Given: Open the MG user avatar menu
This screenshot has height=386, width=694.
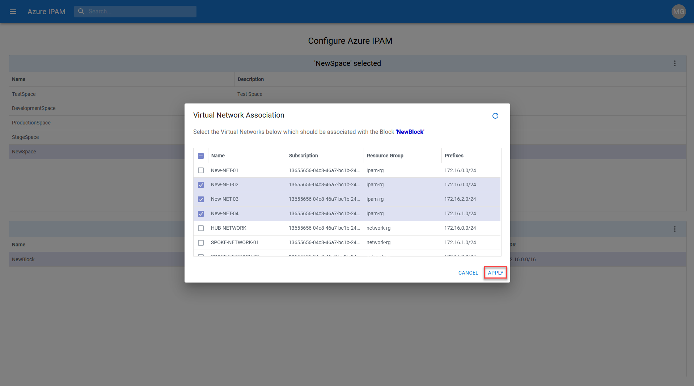Looking at the screenshot, I should click(678, 12).
